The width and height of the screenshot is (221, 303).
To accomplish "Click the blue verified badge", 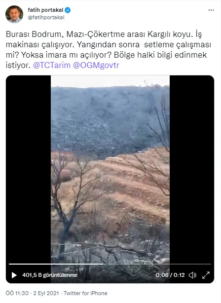I will pyautogui.click(x=68, y=10).
